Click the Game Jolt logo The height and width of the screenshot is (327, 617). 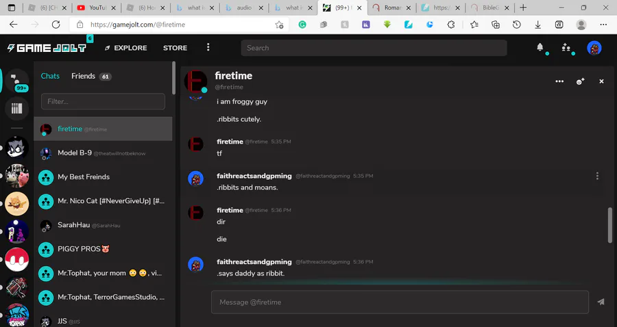pyautogui.click(x=47, y=48)
